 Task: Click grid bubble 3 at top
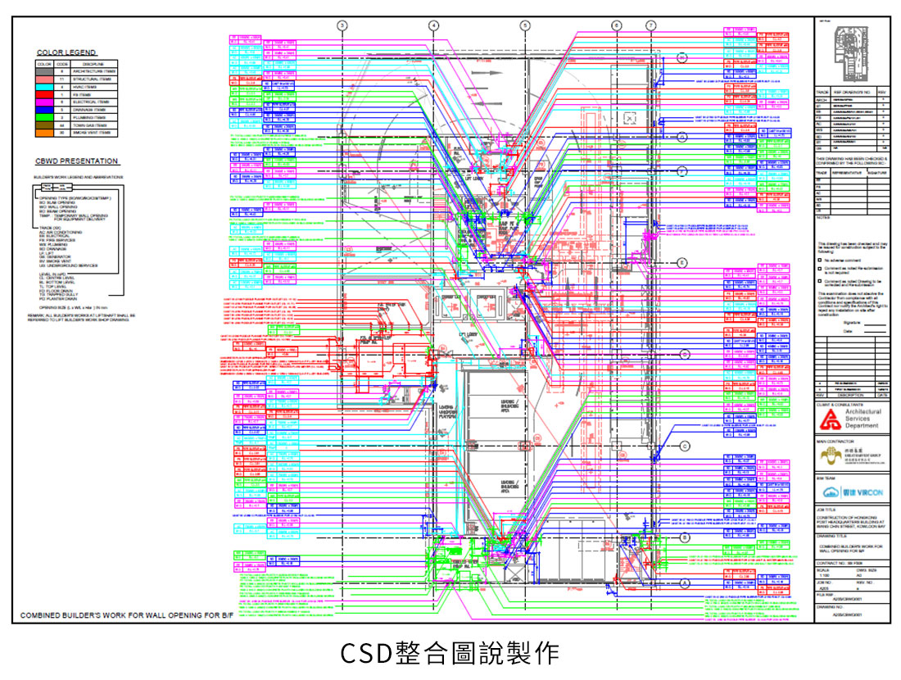point(342,25)
